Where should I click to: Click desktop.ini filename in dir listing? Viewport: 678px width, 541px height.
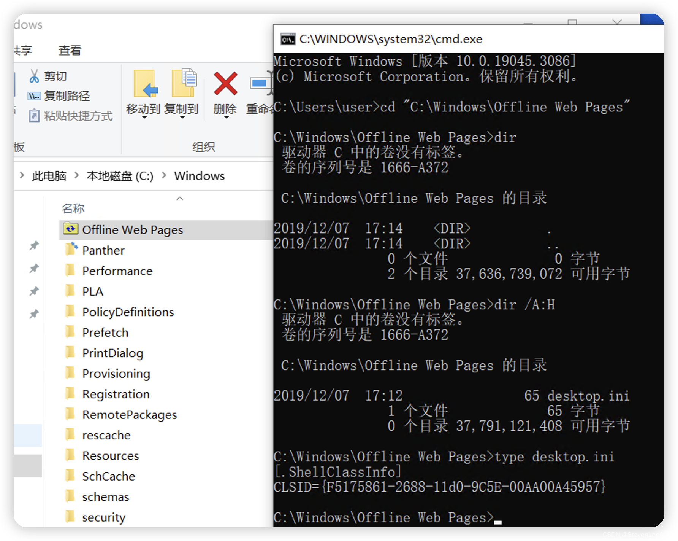click(588, 396)
